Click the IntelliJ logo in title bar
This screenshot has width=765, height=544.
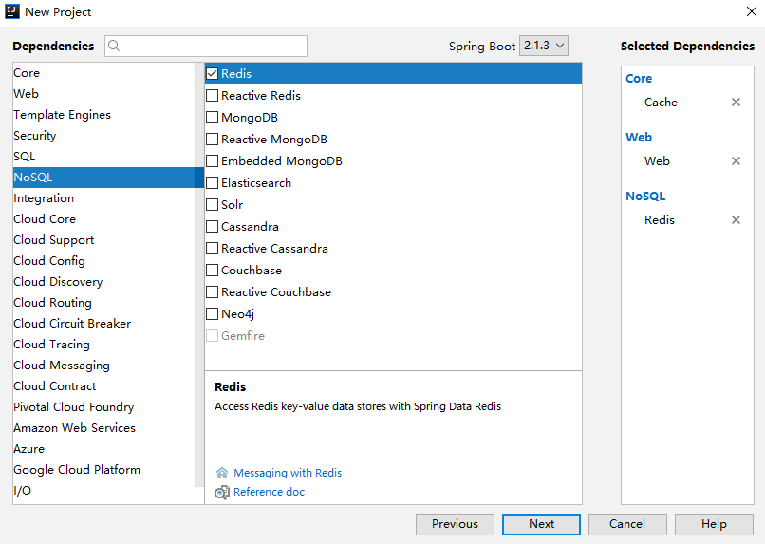click(x=12, y=12)
